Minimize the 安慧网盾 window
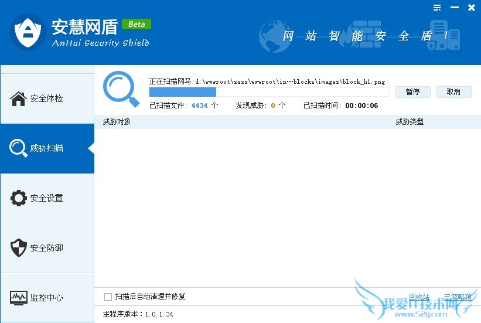The width and height of the screenshot is (481, 323). [x=454, y=8]
